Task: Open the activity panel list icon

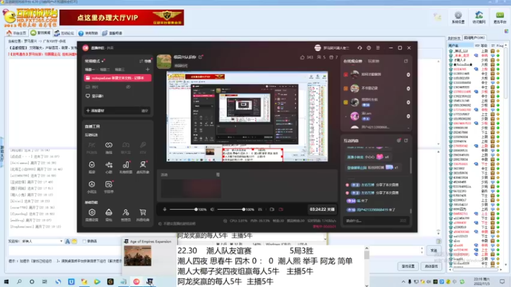Action: pyautogui.click(x=218, y=175)
